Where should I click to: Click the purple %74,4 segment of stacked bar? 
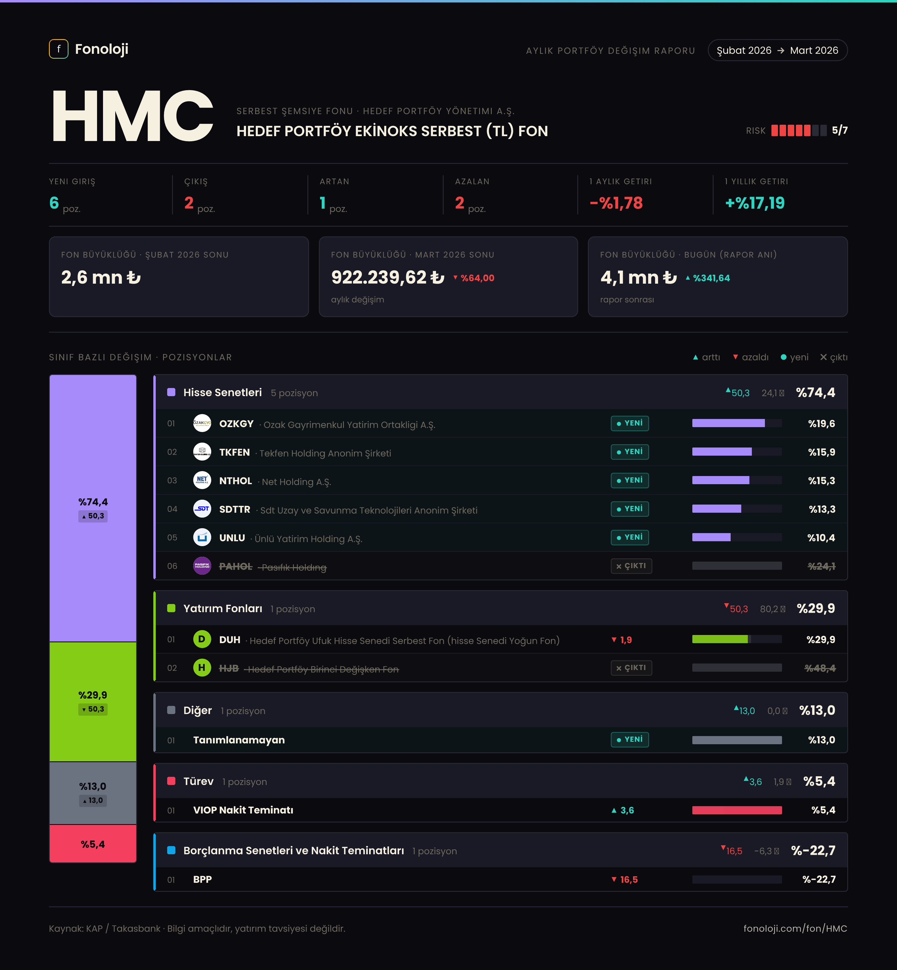pos(93,508)
